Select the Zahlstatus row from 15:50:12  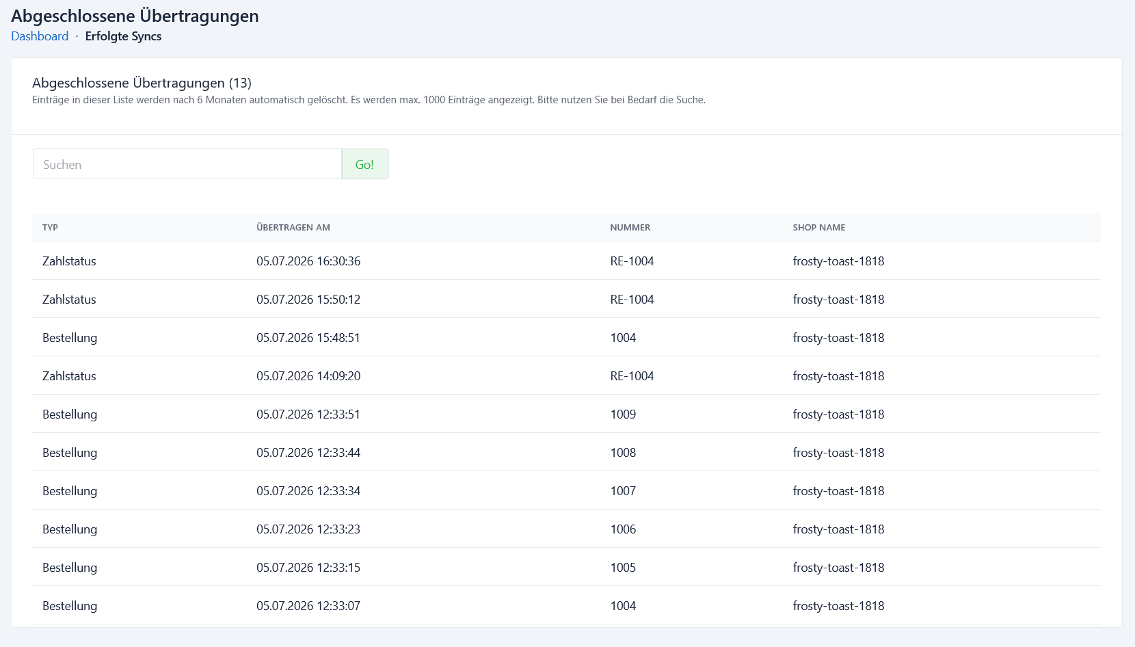click(566, 299)
